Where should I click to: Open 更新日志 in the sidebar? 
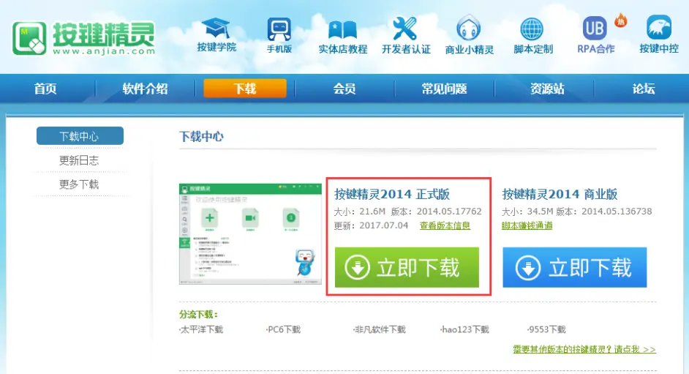coord(79,160)
